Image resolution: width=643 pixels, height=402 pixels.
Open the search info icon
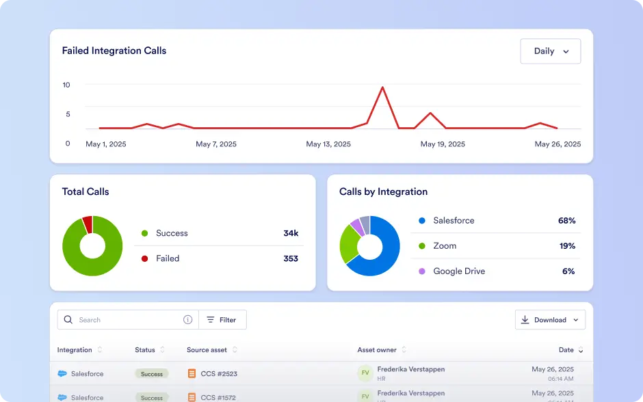[187, 320]
